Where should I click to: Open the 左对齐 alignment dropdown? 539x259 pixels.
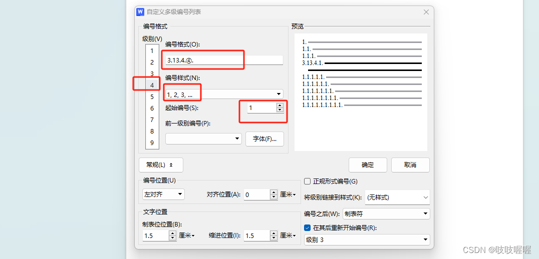coord(163,194)
